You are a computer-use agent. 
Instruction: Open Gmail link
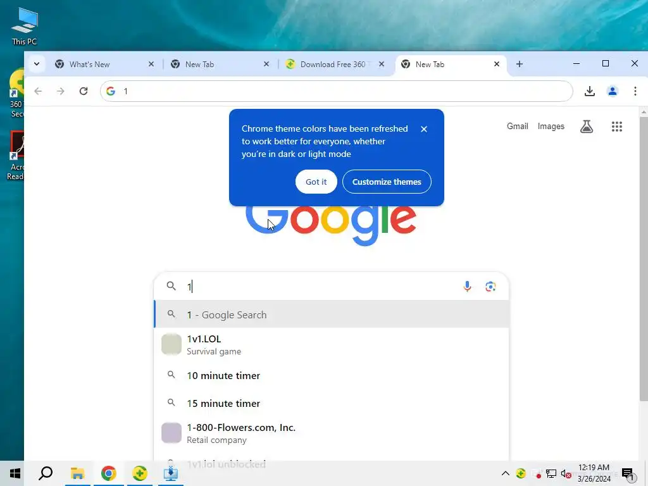coord(518,127)
